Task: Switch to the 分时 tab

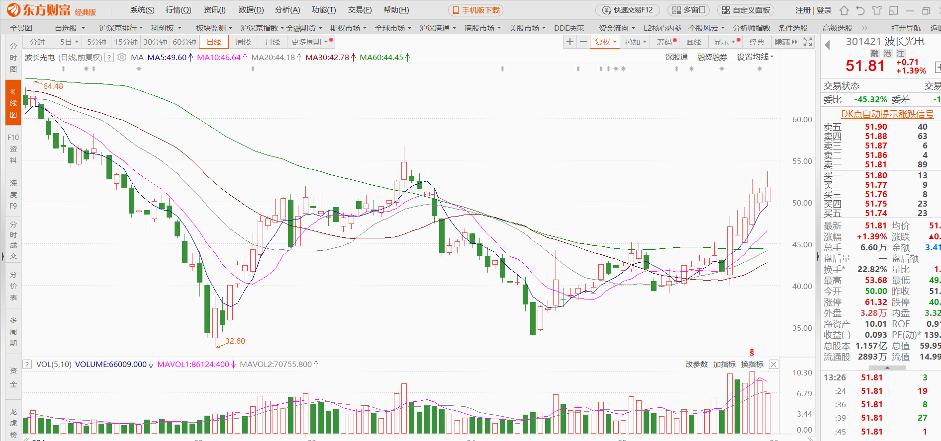Action: 37,42
